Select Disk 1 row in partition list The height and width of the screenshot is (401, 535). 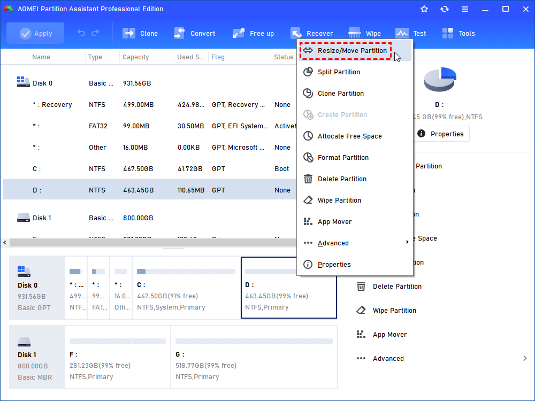pos(150,218)
